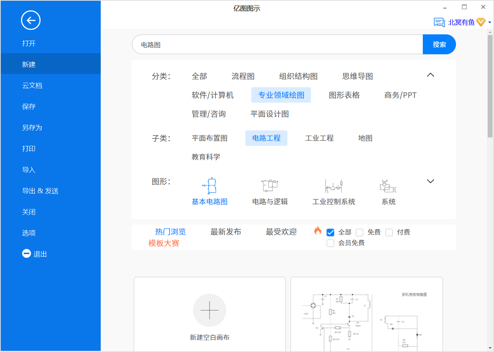Open the 新建空白画布 card
494x352 pixels.
pyautogui.click(x=210, y=314)
